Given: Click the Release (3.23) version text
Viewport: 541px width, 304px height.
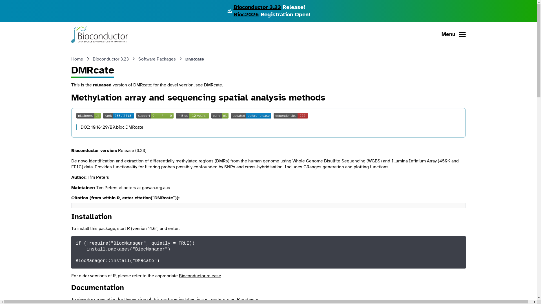Looking at the screenshot, I should click(132, 151).
